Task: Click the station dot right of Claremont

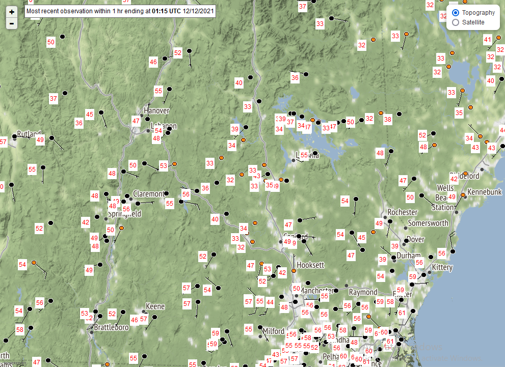Action: pyautogui.click(x=167, y=193)
